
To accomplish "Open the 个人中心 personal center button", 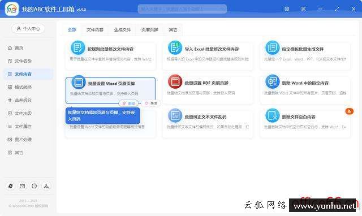I will pyautogui.click(x=28, y=29).
